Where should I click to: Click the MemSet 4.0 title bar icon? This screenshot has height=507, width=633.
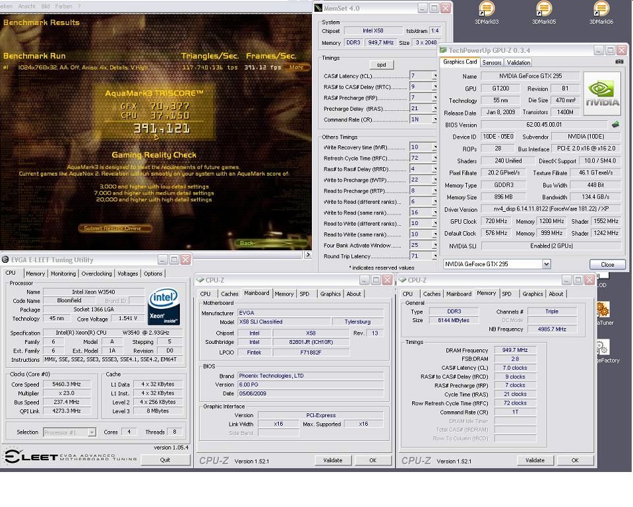pos(318,8)
